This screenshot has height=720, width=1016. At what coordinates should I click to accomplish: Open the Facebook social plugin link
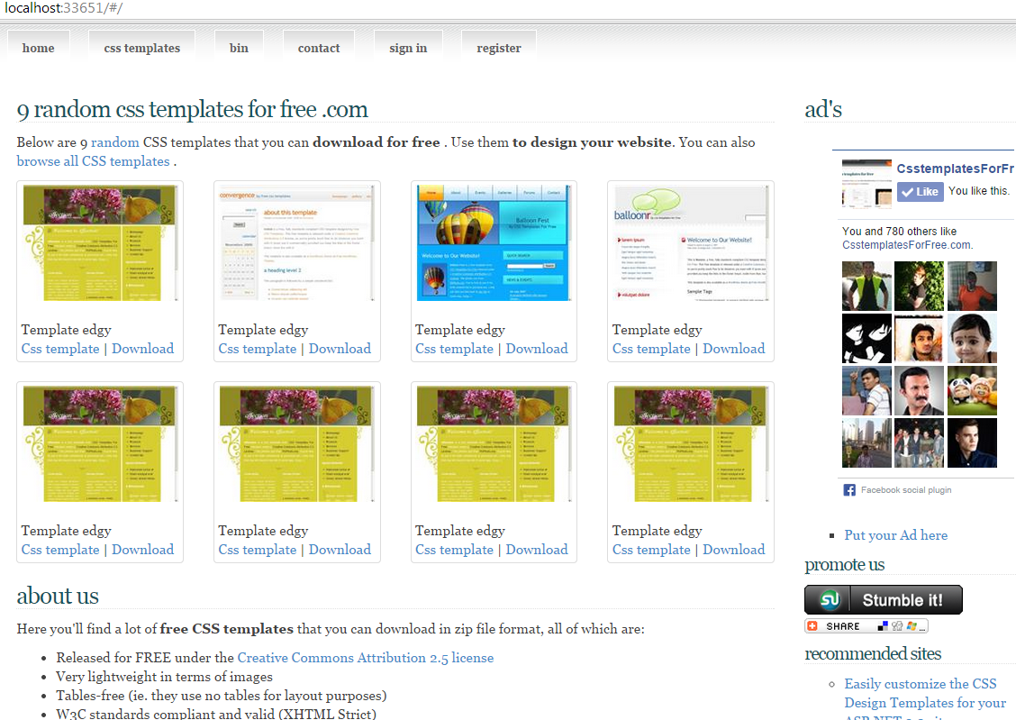pyautogui.click(x=906, y=490)
